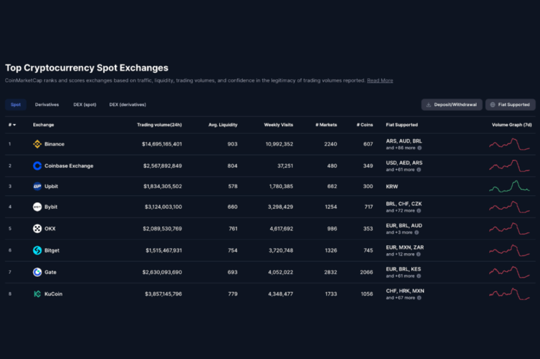Screen dimensions: 540x359
Task: Click Binance weekly visits 10,992,352
Action: [279, 144]
